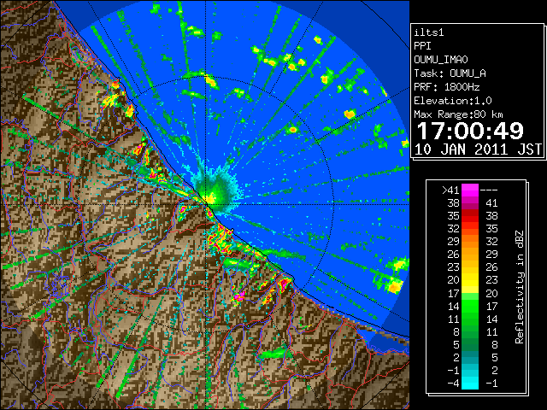This screenshot has height=410, width=547.
Task: Click the ">41" legend label
Action: coord(450,190)
